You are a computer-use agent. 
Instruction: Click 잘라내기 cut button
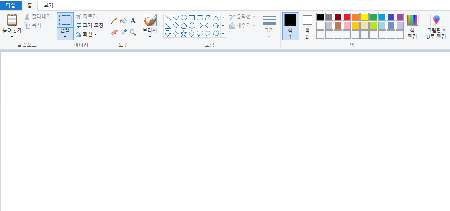coord(38,17)
